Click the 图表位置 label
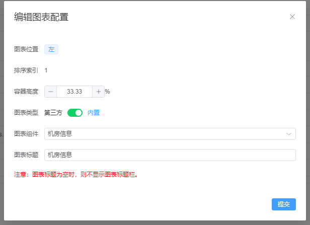Screen dimensions: 310x225 [x=26, y=49]
